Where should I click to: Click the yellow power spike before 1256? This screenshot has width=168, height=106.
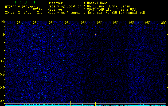tap(95, 104)
